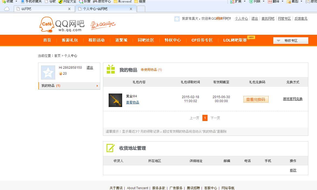Select the 待使用物品 (1) tab
Viewport: 317px width, 190px height.
pos(151,70)
